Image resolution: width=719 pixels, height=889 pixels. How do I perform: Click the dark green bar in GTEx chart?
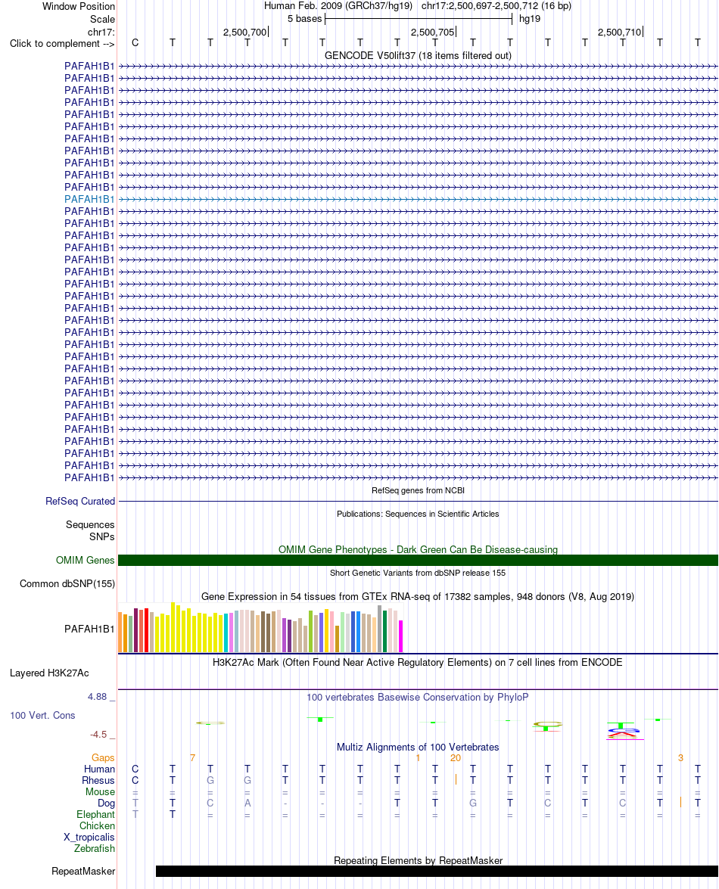click(385, 632)
